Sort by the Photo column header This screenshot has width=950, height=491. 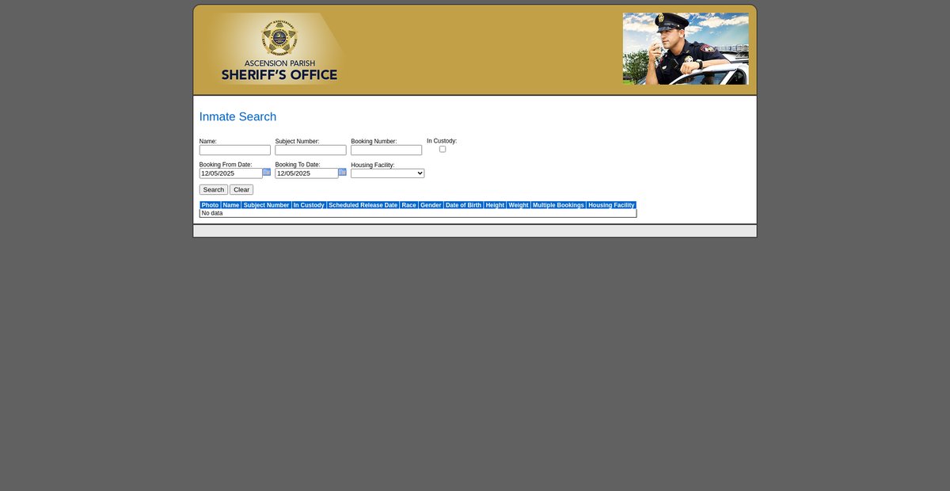[211, 205]
